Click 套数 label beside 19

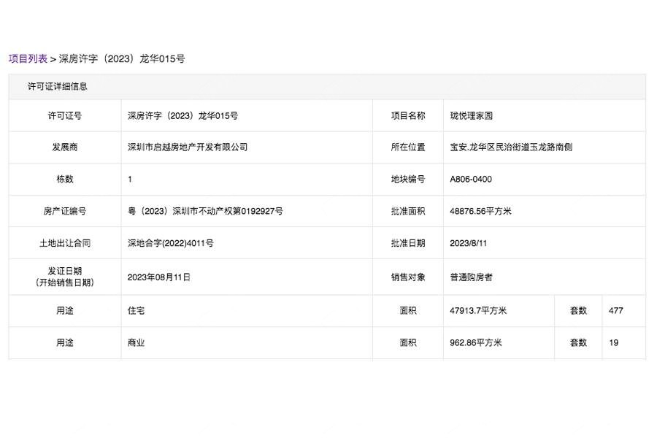click(578, 342)
